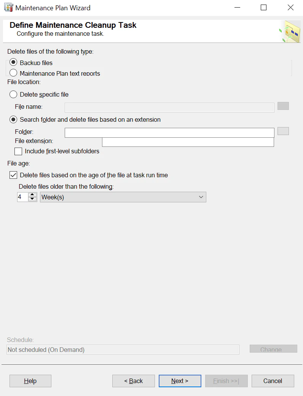Enable Include first-level subfolders checkbox
The height and width of the screenshot is (396, 303).
coord(18,151)
